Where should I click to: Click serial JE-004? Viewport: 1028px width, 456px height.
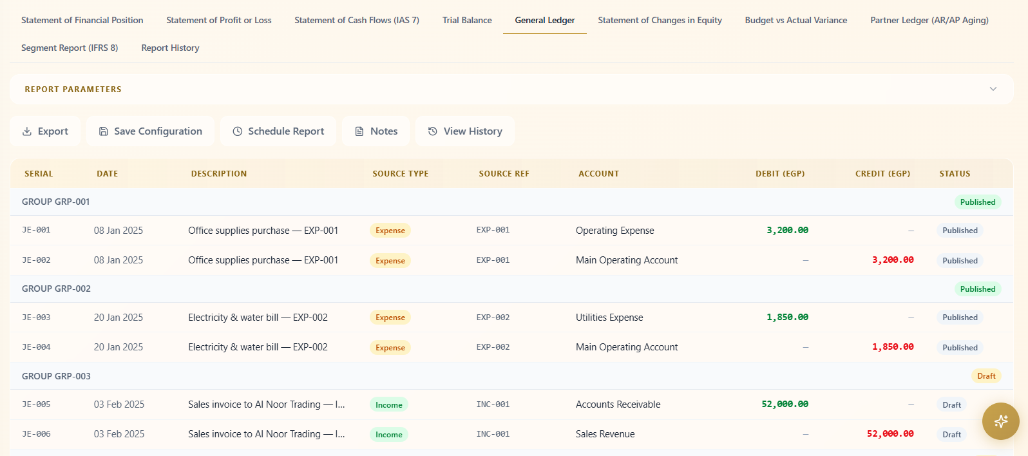[36, 347]
